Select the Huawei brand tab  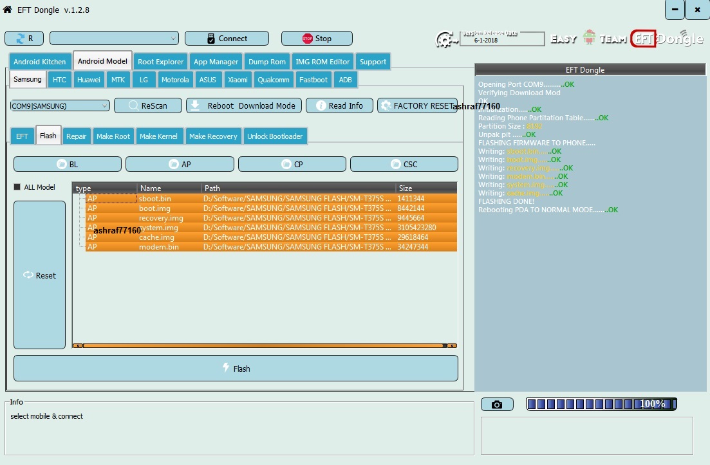coord(88,80)
